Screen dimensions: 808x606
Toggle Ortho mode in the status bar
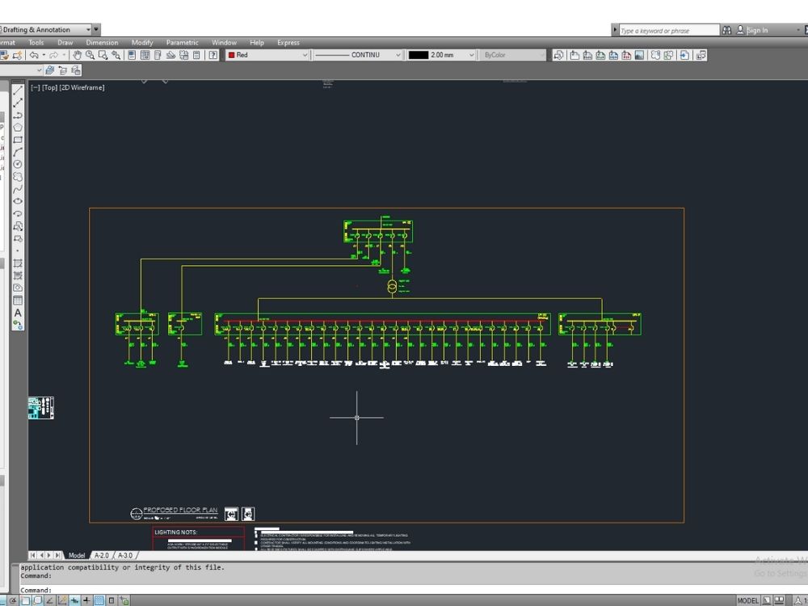[49, 600]
